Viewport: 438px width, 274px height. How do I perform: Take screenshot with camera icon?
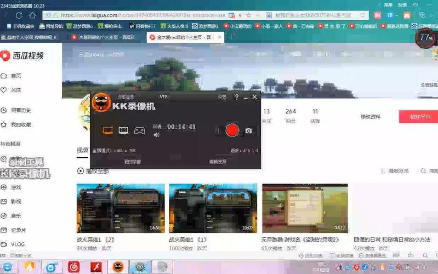(248, 131)
